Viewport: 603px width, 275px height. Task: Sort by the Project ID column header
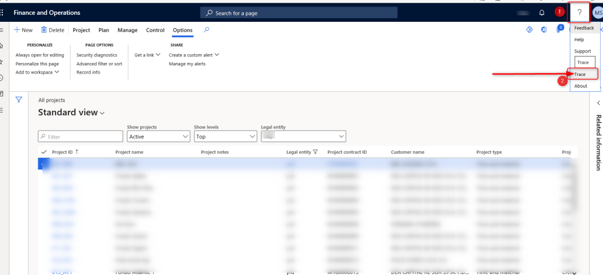point(62,152)
